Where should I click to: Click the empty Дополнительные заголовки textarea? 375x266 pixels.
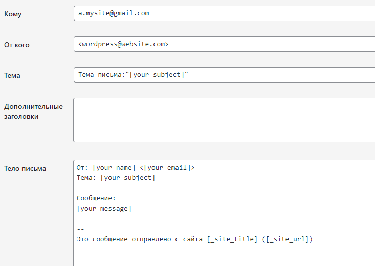click(x=224, y=120)
